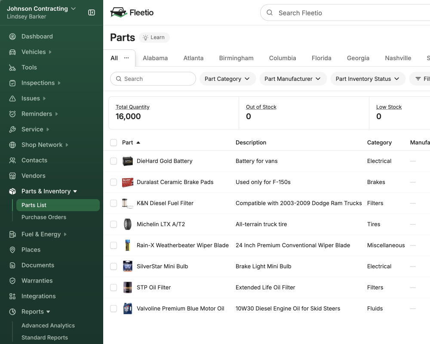Open Standard Reports link
Image resolution: width=430 pixels, height=344 pixels.
(45, 338)
